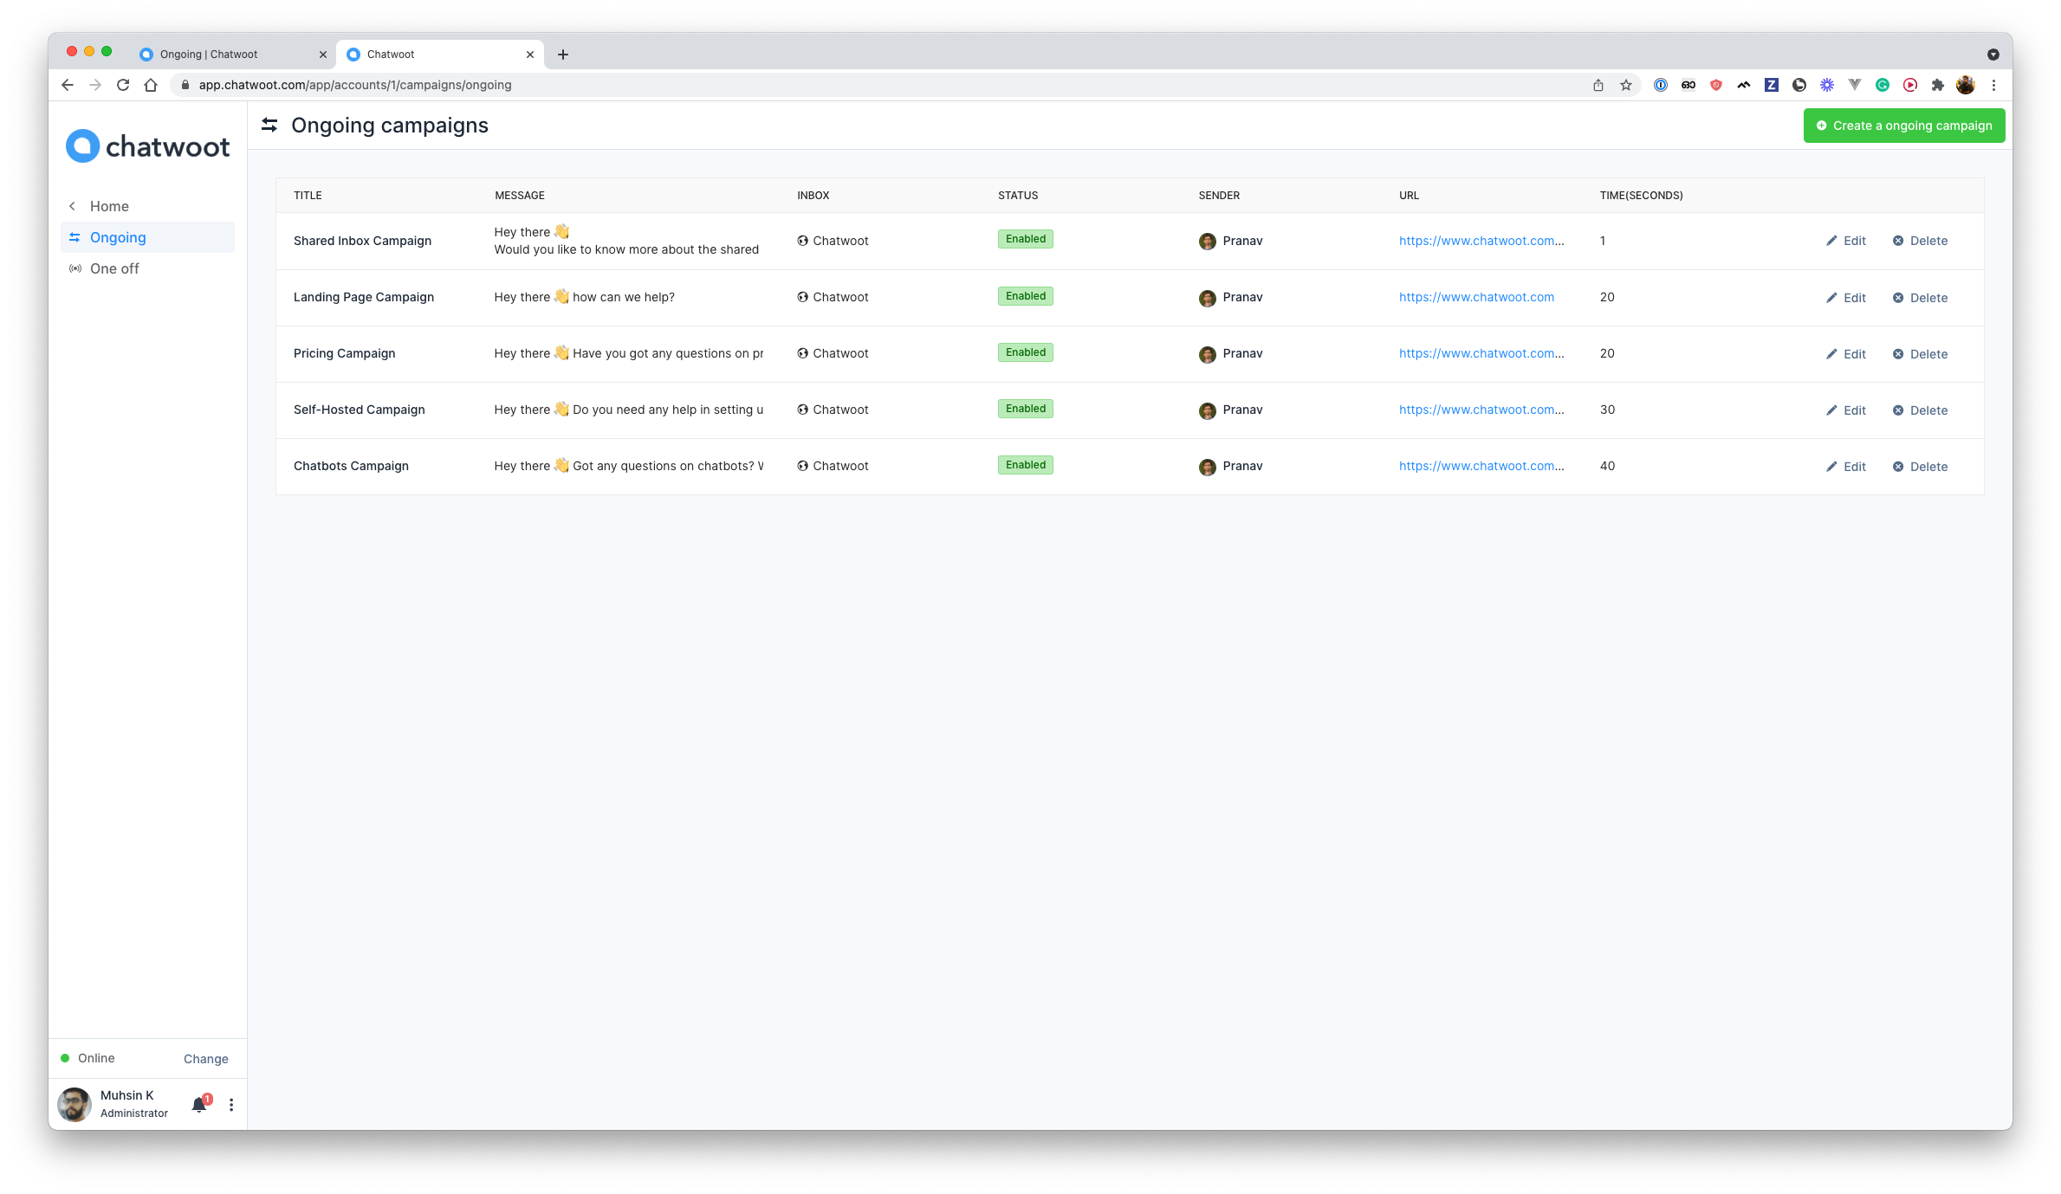Click the share page icon in address bar
2061x1194 pixels.
(x=1598, y=85)
